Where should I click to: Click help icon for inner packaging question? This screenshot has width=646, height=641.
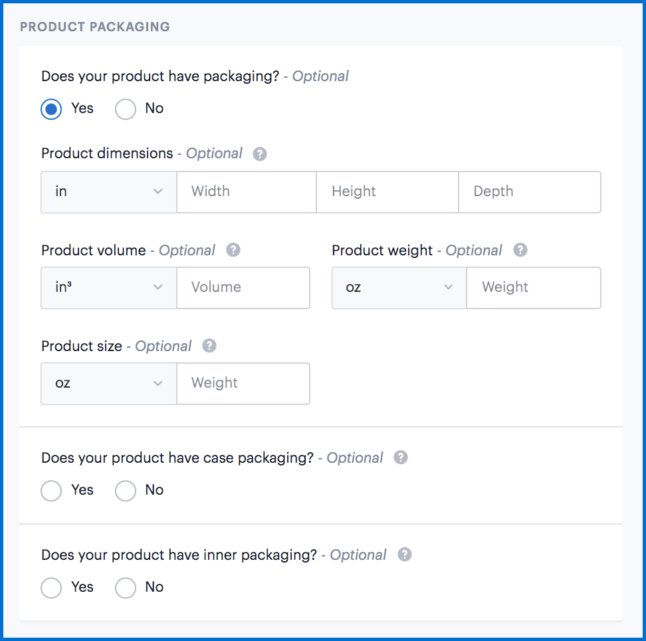[x=404, y=555]
